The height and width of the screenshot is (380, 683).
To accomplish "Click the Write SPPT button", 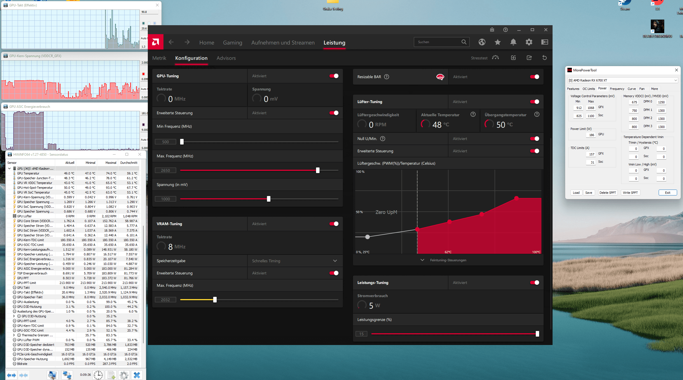I will point(630,193).
